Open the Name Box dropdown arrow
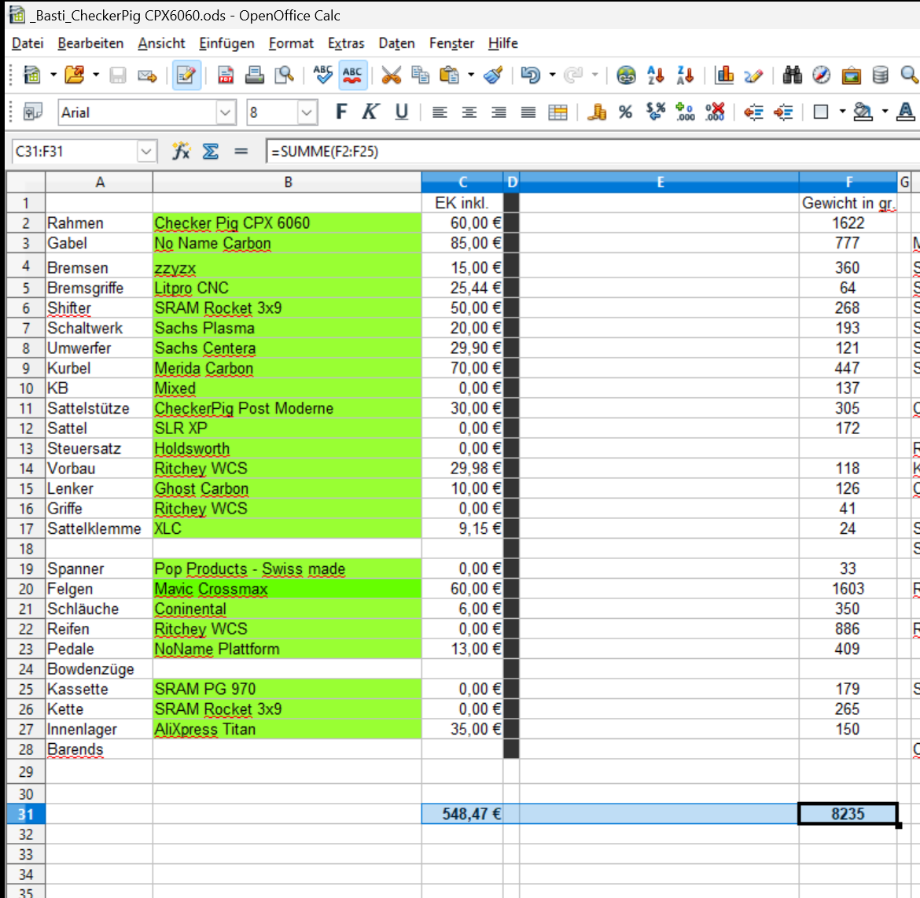Screen dimensions: 920x898 [146, 151]
